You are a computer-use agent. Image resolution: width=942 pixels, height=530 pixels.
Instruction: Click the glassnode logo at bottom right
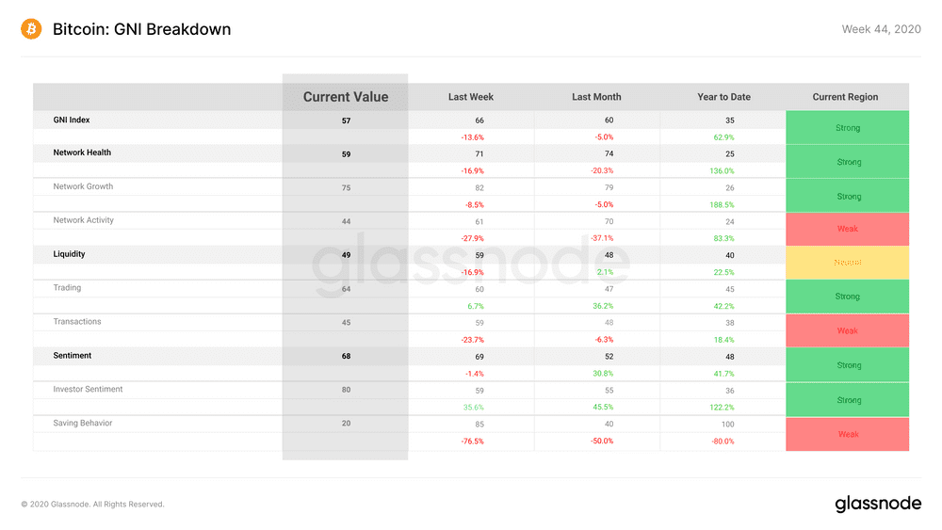tap(878, 504)
